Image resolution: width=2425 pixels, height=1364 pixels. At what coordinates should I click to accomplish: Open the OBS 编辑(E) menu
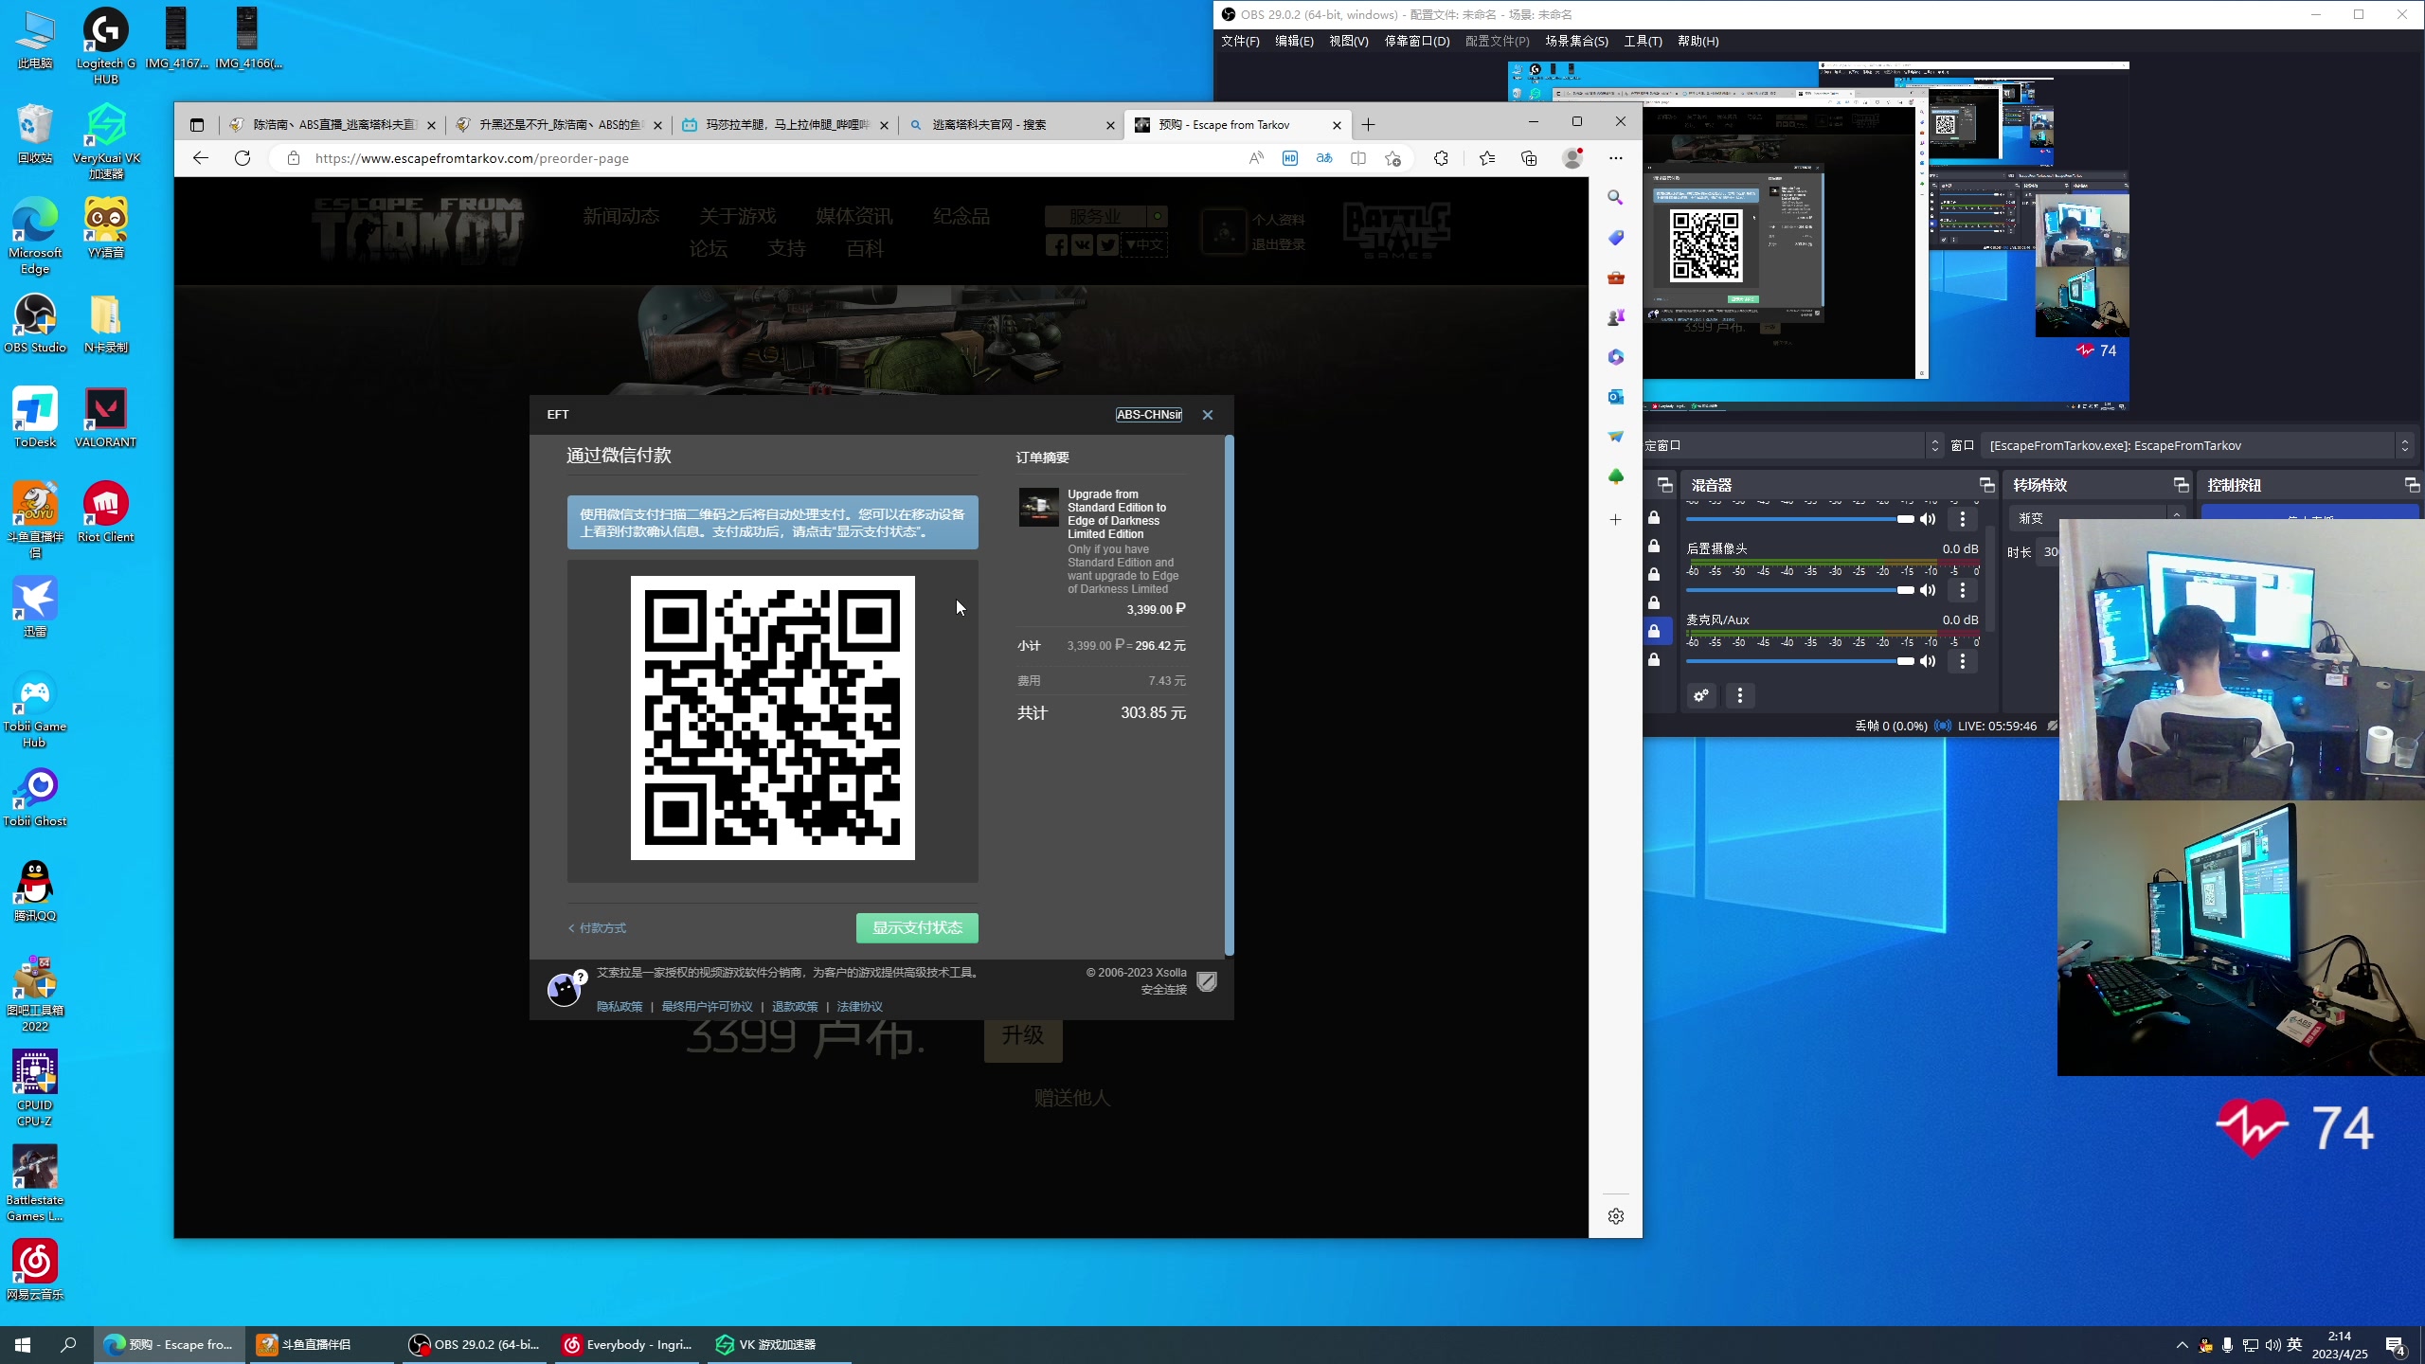(x=1294, y=42)
